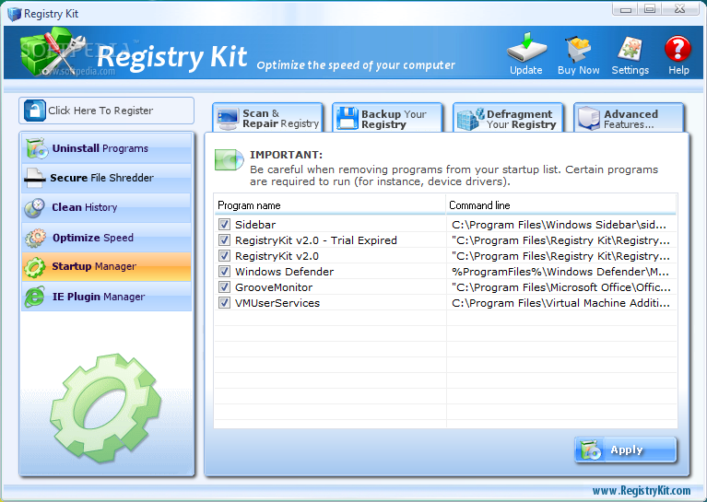Viewport: 707px width, 502px height.
Task: Click Here To Register button
Action: pos(106,111)
